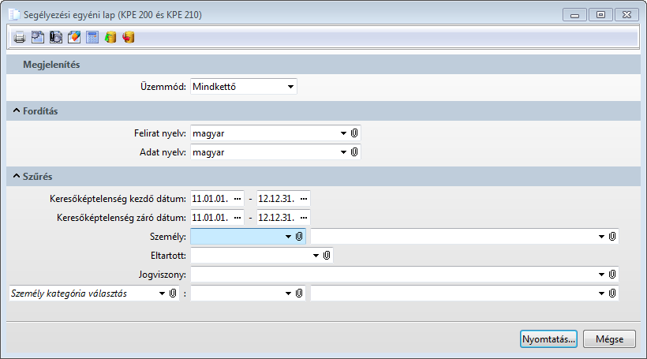This screenshot has height=359, width=647.
Task: Click the paperclip beside Személy kategória választás
Action: coord(173,294)
